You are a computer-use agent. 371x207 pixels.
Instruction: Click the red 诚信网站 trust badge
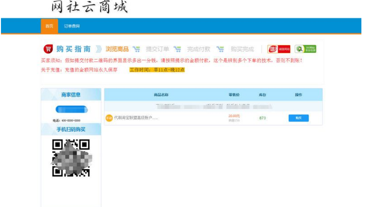279,49
